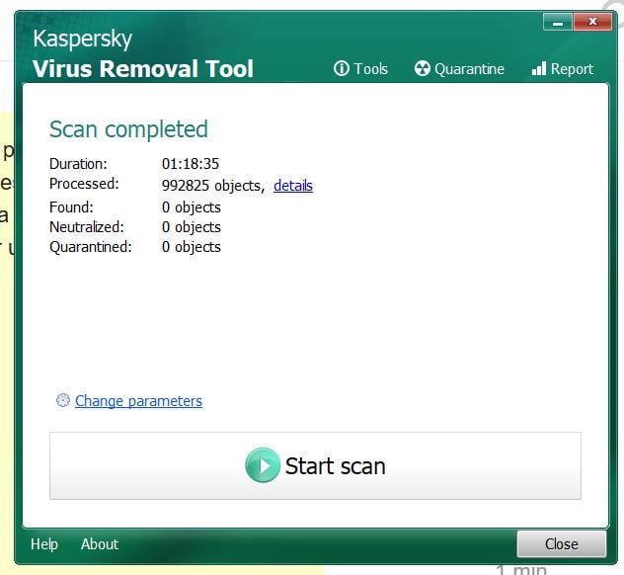Screen dimensions: 624x575
Task: Open About in the bottom bar
Action: coord(100,544)
